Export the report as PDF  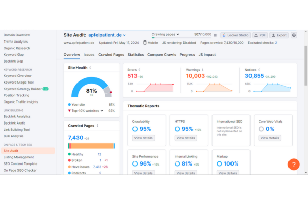(x=260, y=35)
